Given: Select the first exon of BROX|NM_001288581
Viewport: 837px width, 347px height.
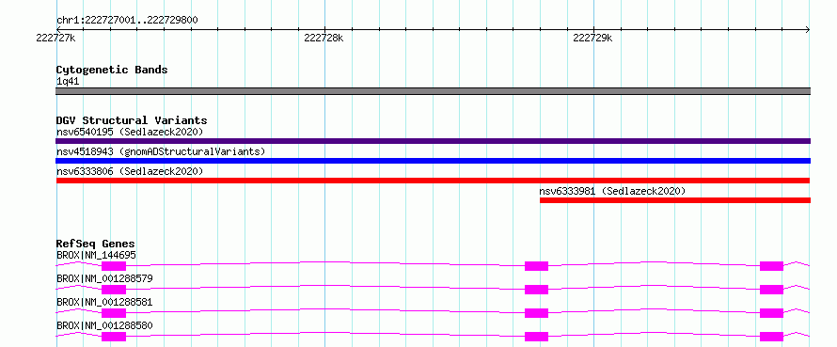Looking at the screenshot, I should coord(114,313).
